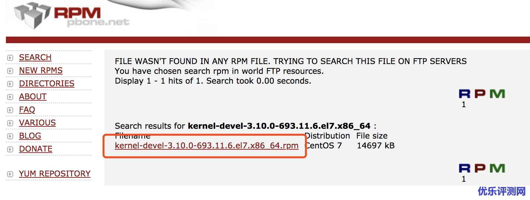Open the SEARCH page from the sidebar
530x200 pixels.
click(35, 58)
